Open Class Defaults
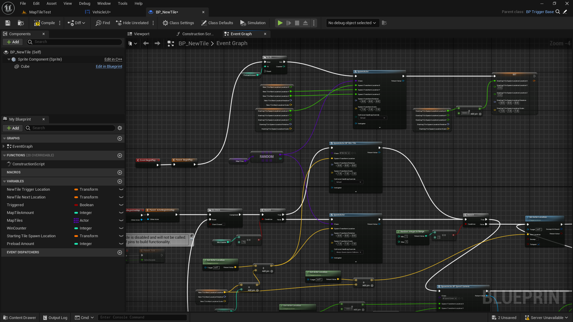Screen dimensions: 573x322 tap(217, 23)
